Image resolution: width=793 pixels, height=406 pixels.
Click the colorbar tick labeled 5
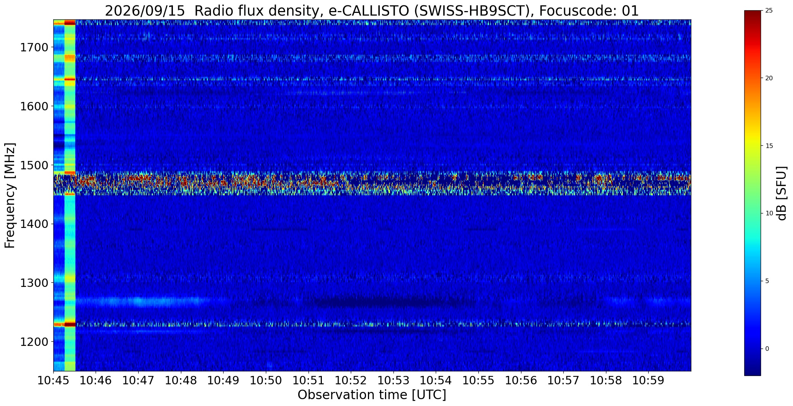point(767,281)
